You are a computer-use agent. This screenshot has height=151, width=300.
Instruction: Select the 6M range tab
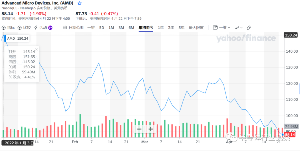coord(131,28)
